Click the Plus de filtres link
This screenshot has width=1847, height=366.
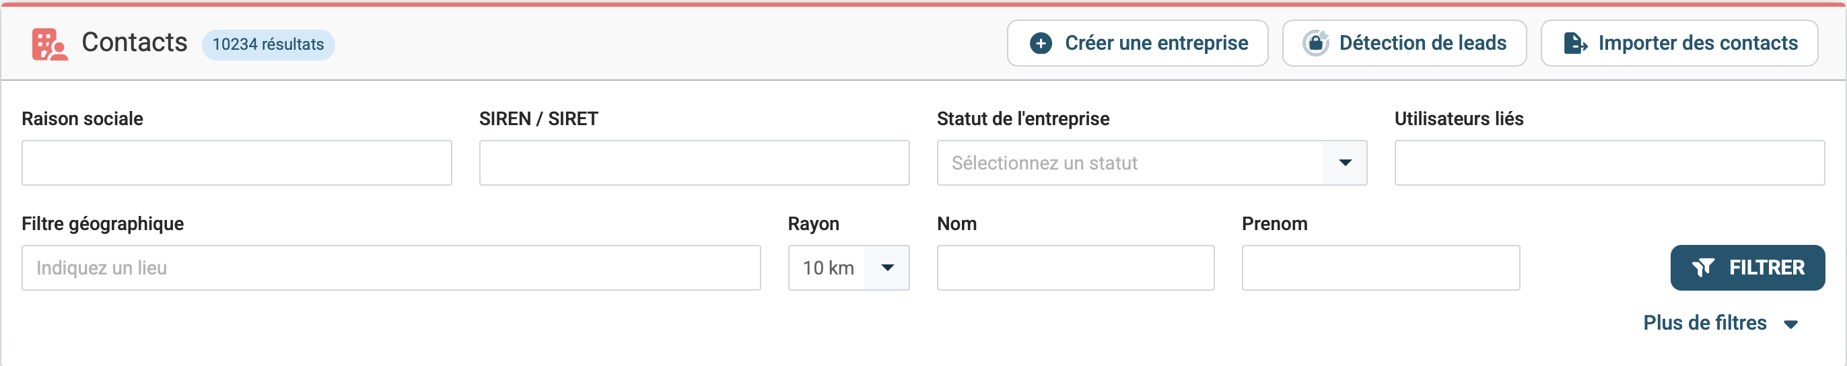pyautogui.click(x=1704, y=323)
